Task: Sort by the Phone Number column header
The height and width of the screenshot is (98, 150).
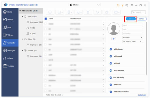Action: coord(75,19)
